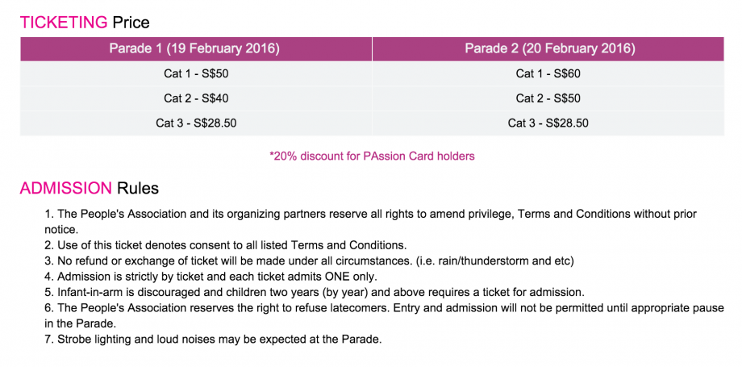Click rule 5 about infant-in-arm admission
This screenshot has width=742, height=367.
click(x=315, y=292)
